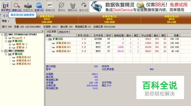
Task: Click the 起始柱面 column header
Action: (119, 35)
